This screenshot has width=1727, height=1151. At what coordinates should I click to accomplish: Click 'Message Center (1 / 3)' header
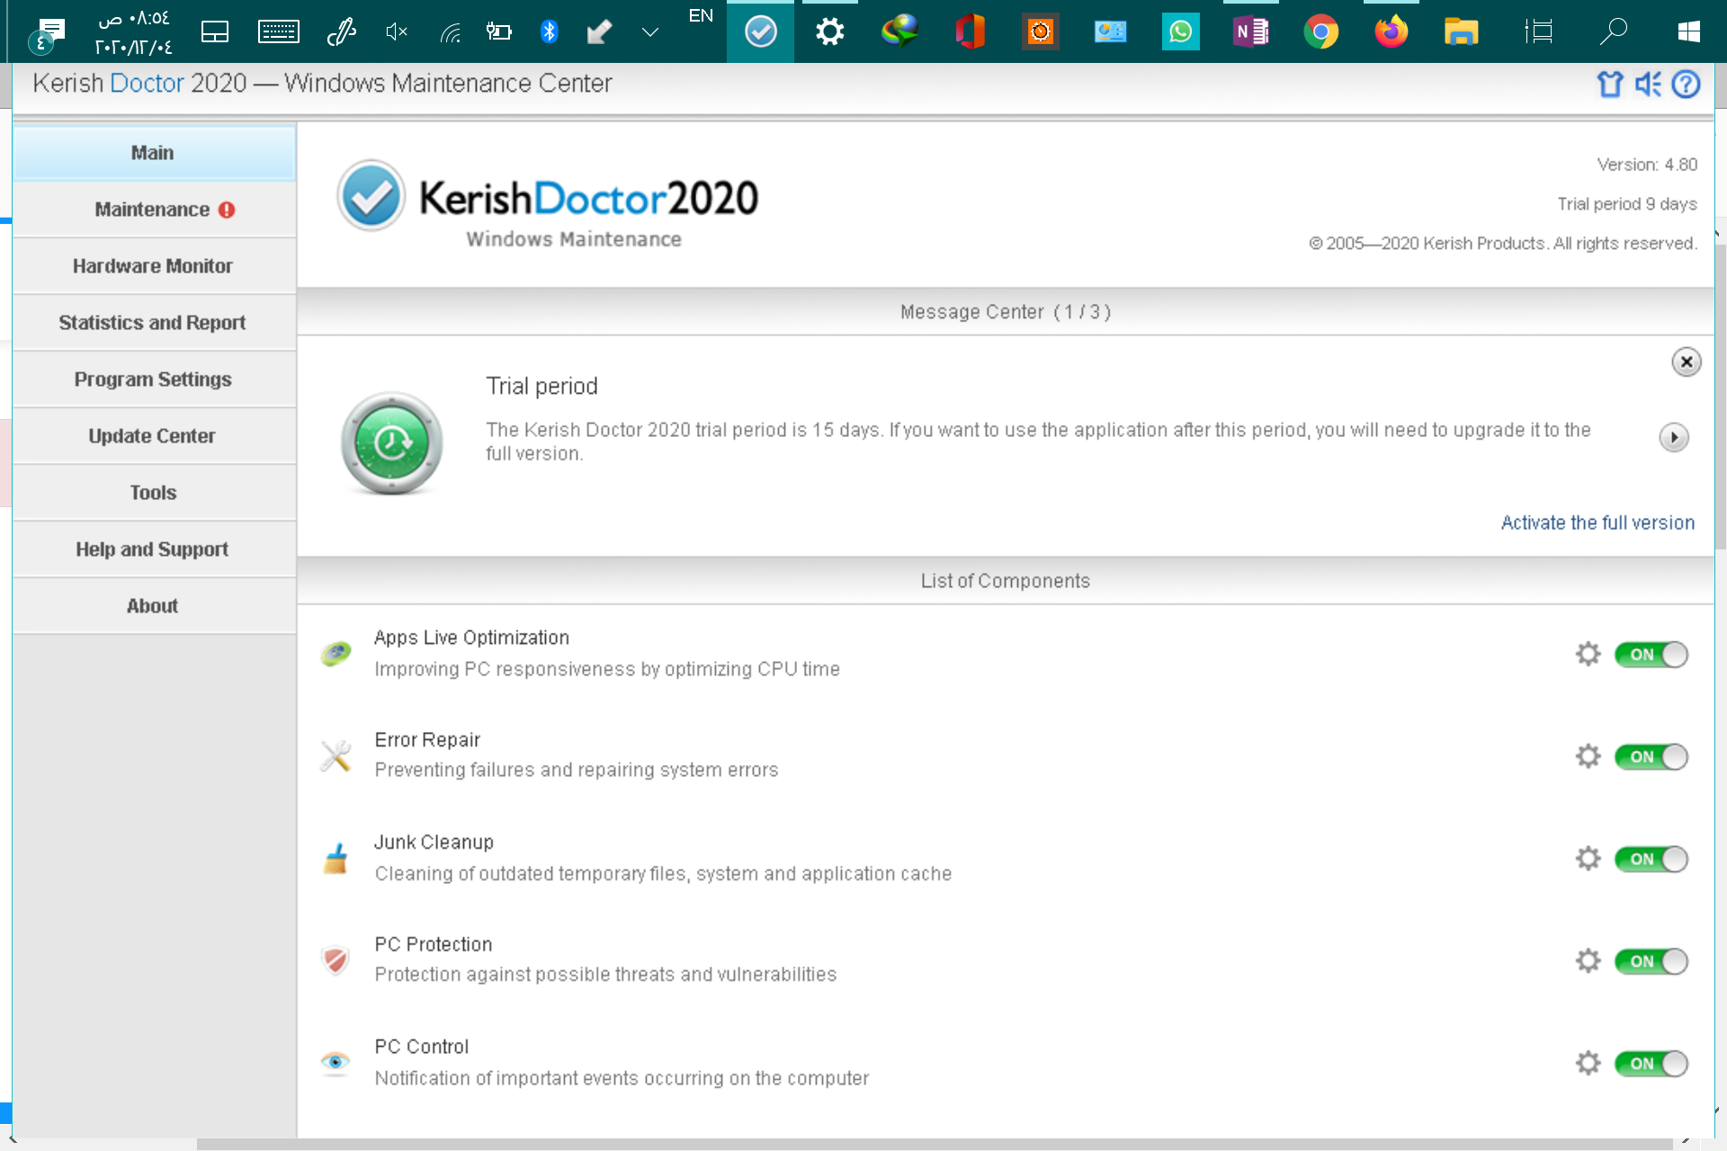tap(1006, 312)
